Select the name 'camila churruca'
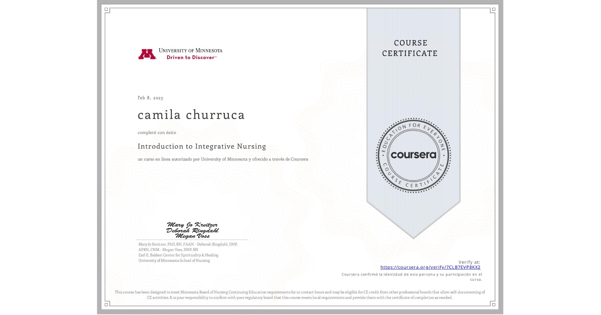 tap(191, 115)
